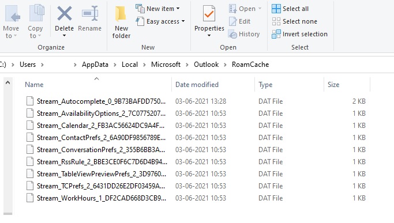Click DAT File type of Stream_WorkHours_1 row

[x=271, y=198]
